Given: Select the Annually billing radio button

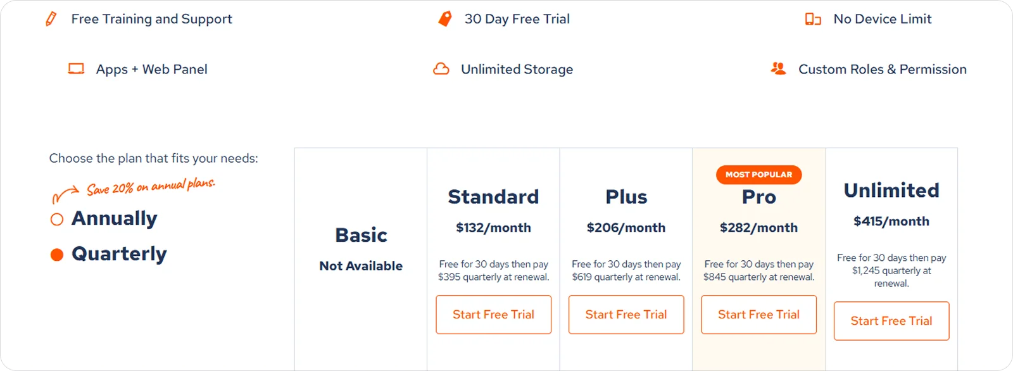Looking at the screenshot, I should pos(56,218).
